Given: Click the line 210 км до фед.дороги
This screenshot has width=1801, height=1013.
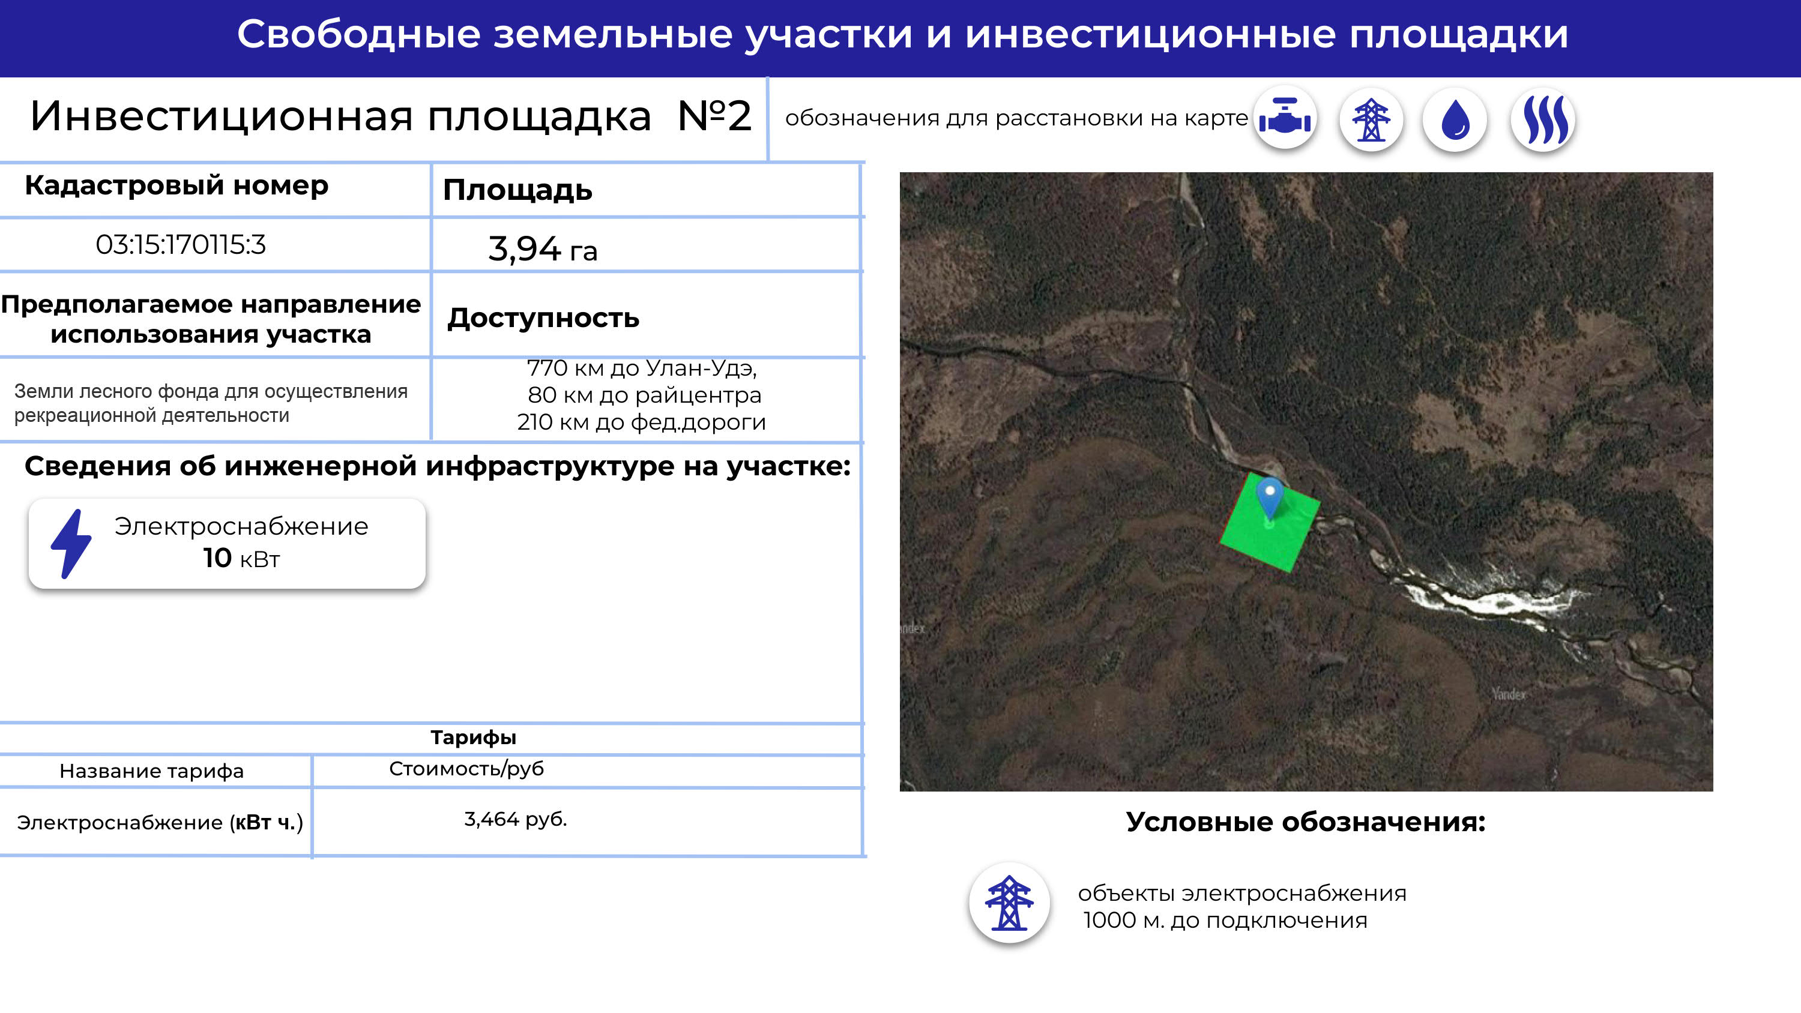Looking at the screenshot, I should (641, 422).
